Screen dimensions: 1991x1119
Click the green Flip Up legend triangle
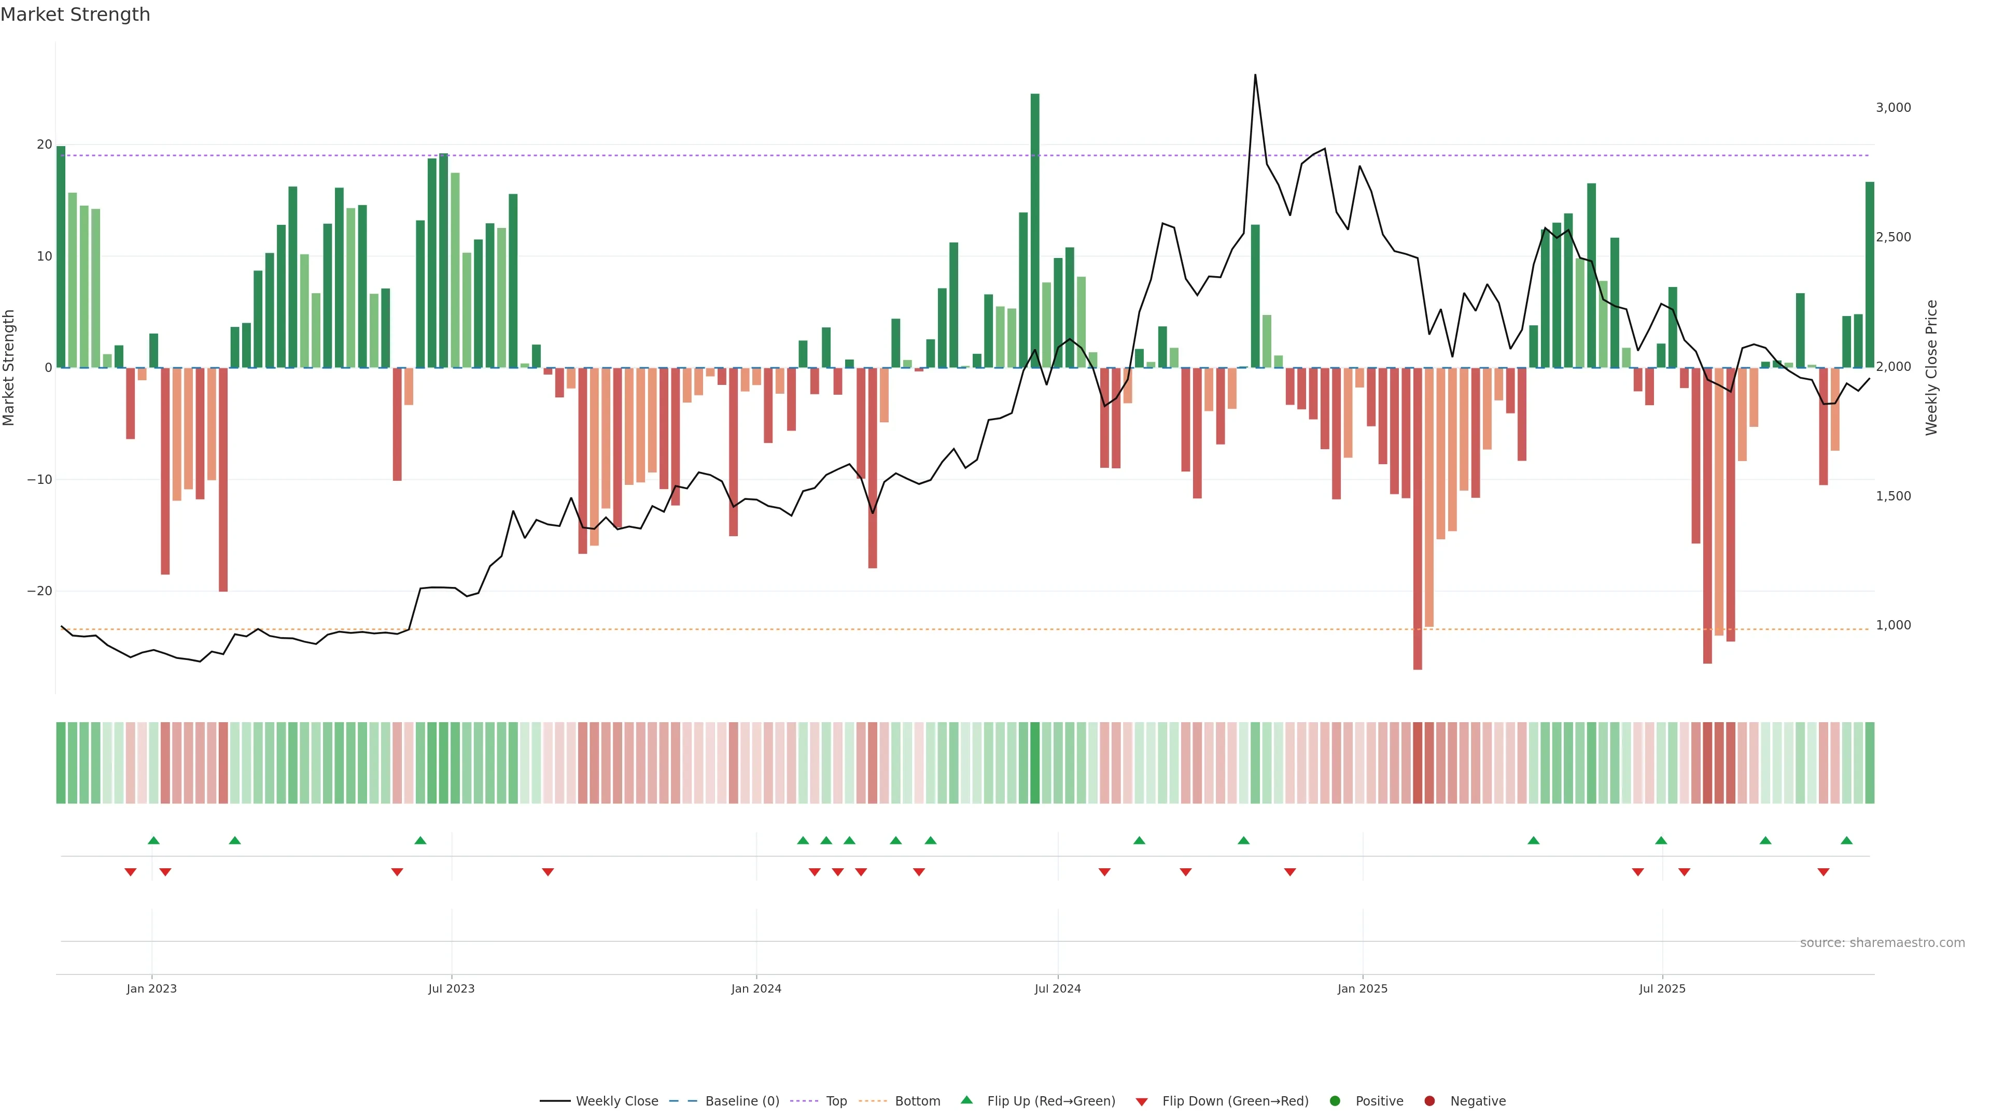coord(966,1100)
